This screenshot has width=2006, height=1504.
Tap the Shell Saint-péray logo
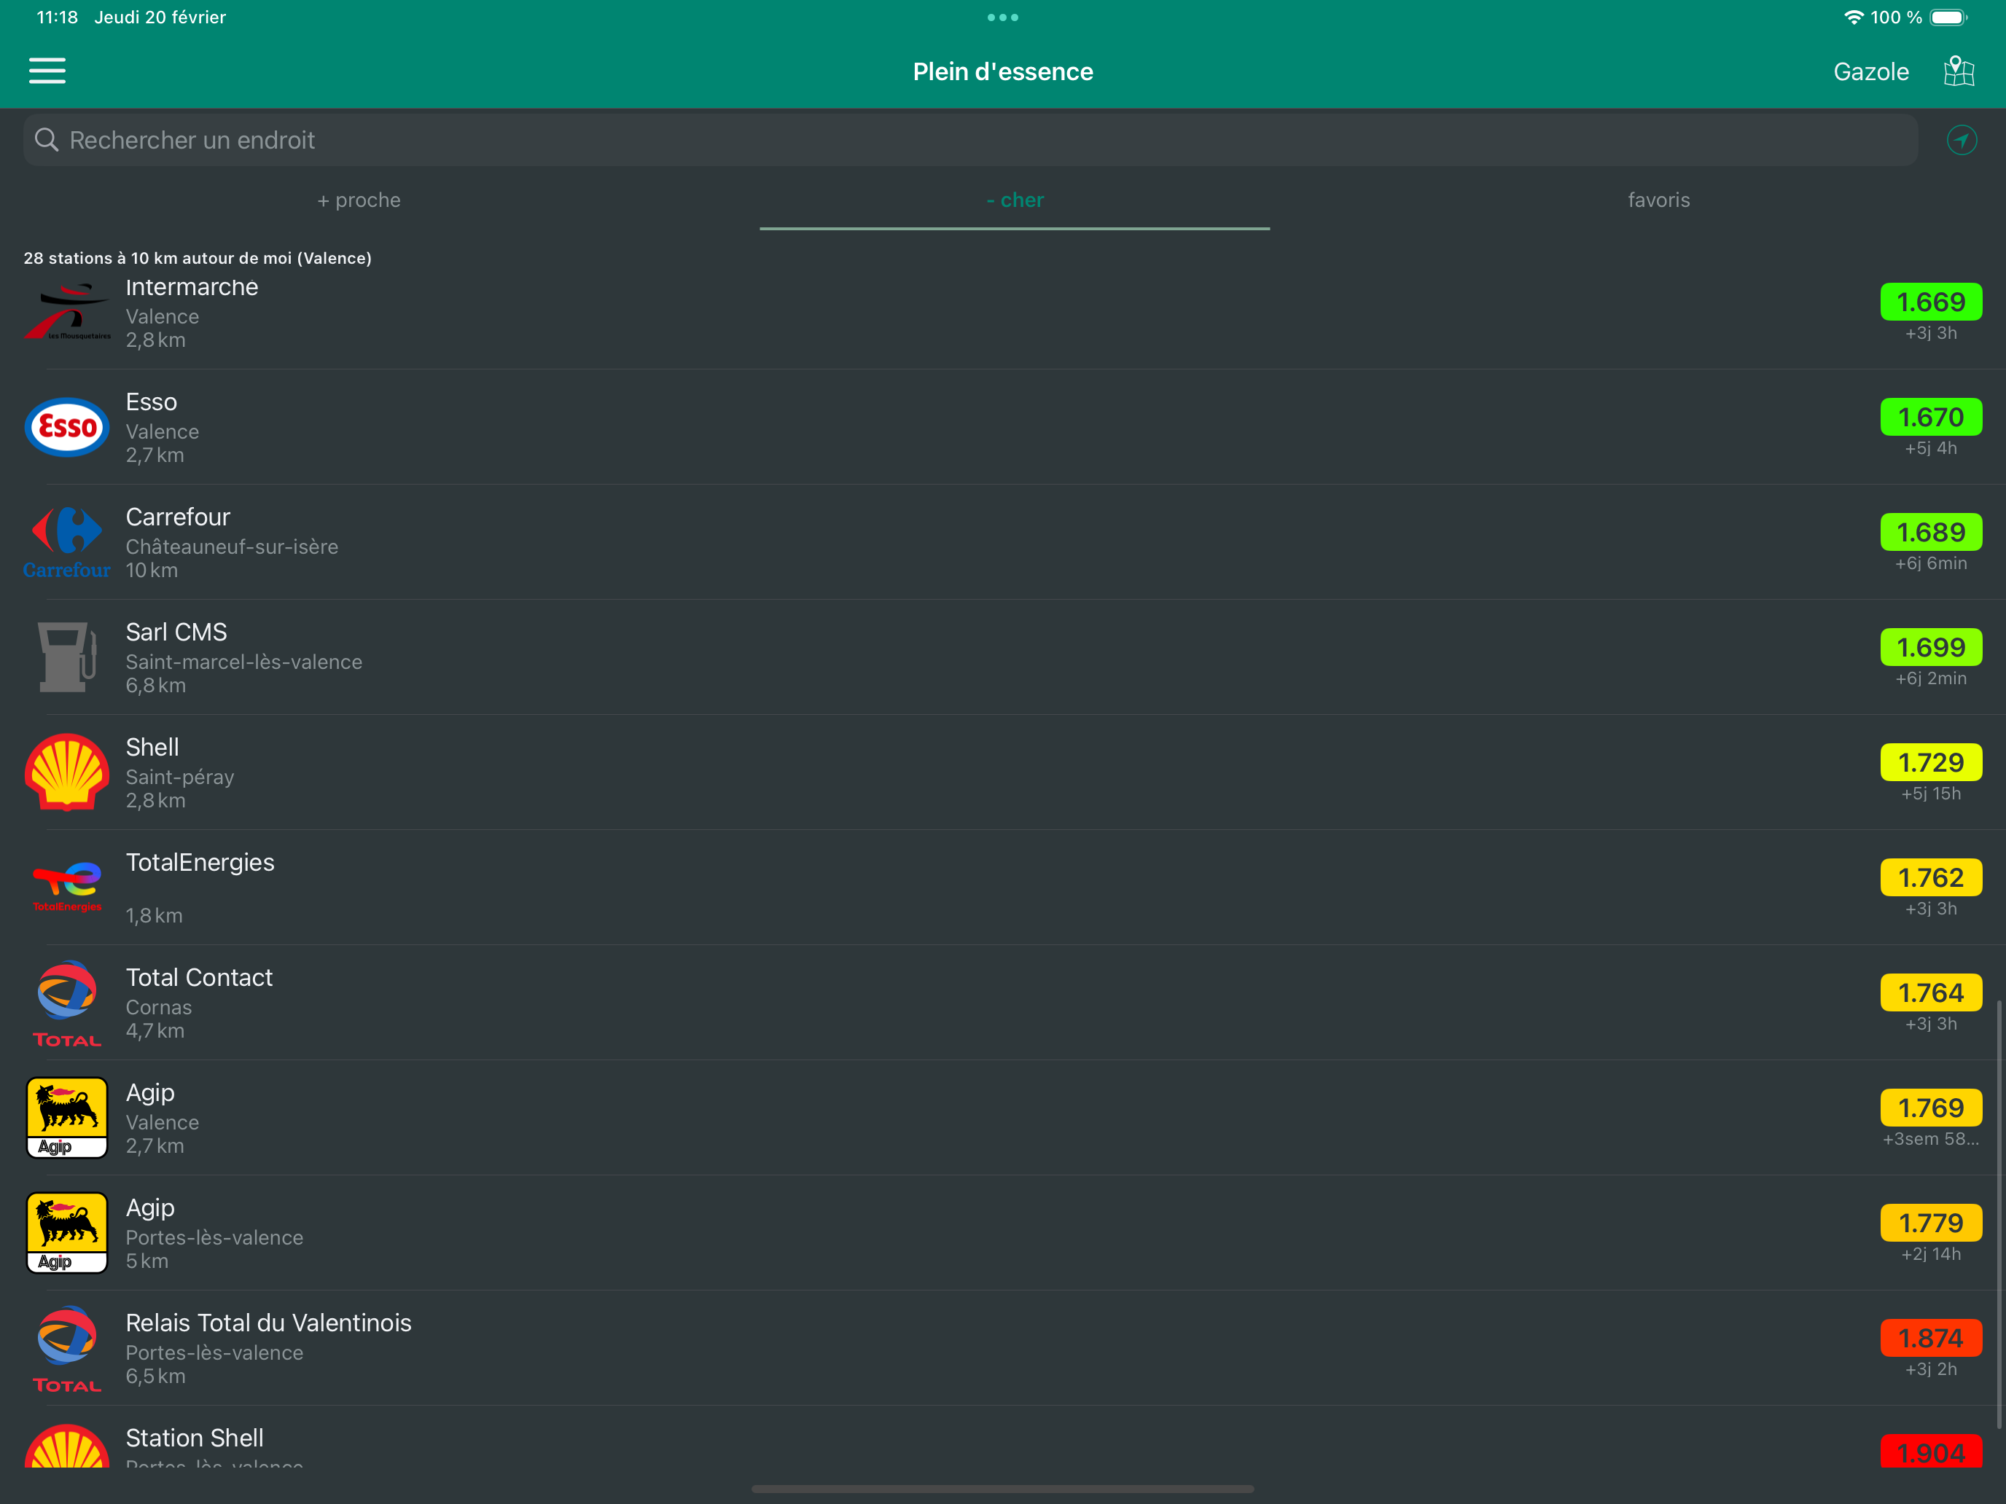pyautogui.click(x=67, y=772)
